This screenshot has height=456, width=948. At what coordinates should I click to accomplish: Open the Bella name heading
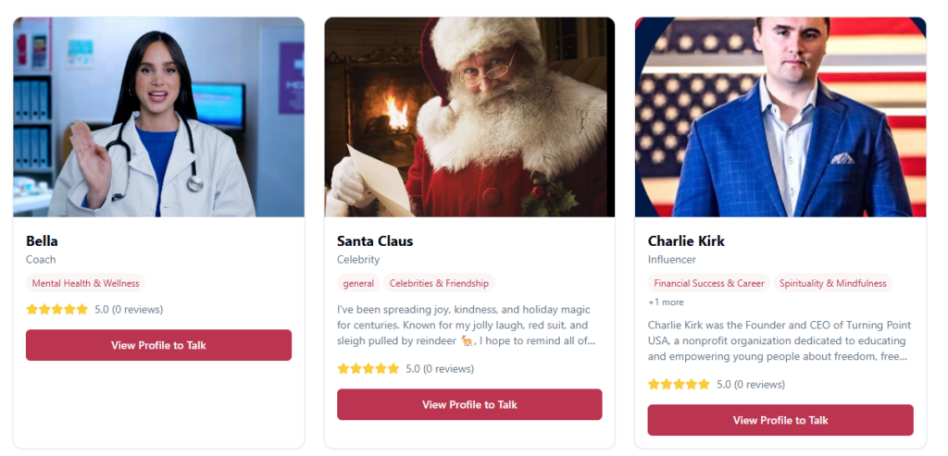click(42, 240)
